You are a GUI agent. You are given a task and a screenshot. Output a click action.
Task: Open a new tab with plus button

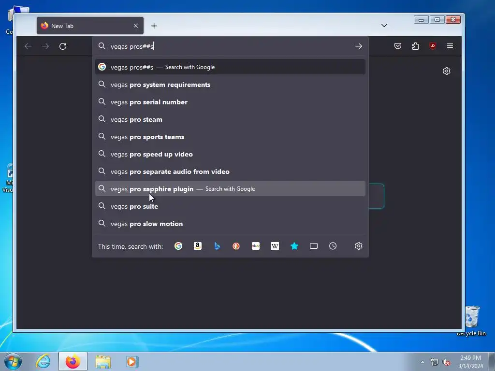click(154, 26)
